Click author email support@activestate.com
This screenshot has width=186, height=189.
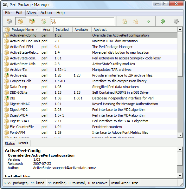coord(74,168)
